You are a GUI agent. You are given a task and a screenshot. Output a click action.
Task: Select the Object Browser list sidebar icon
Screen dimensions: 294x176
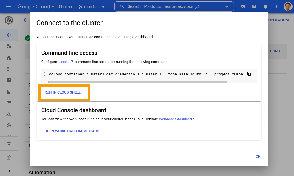(x=9, y=103)
